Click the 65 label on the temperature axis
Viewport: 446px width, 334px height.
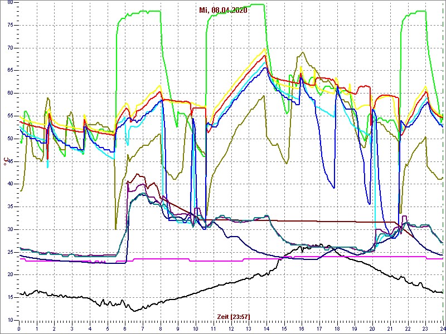pos(9,71)
